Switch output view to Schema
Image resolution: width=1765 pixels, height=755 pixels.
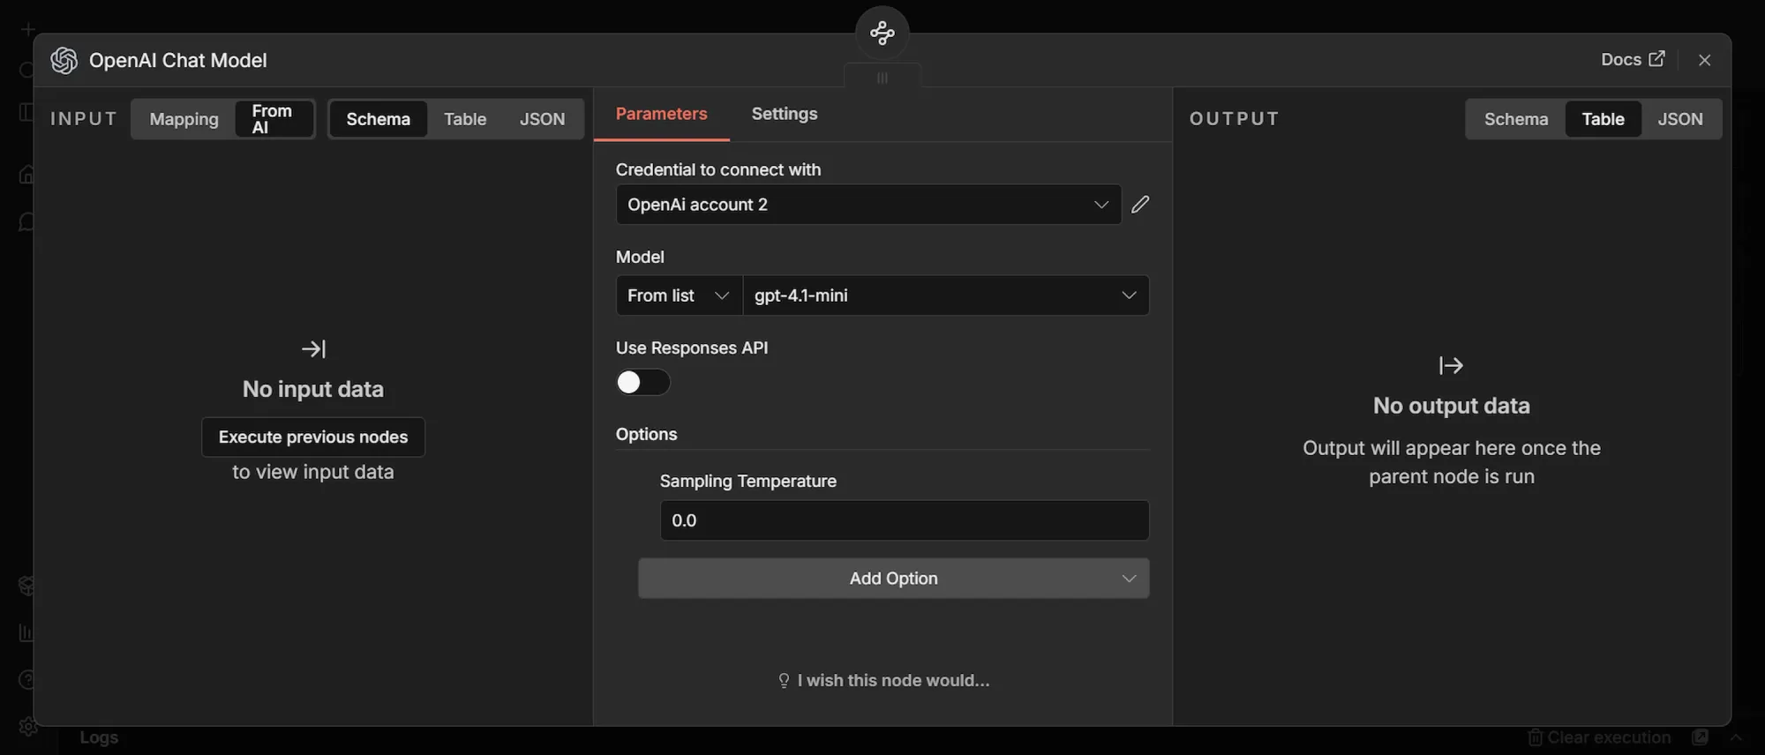[x=1515, y=119]
